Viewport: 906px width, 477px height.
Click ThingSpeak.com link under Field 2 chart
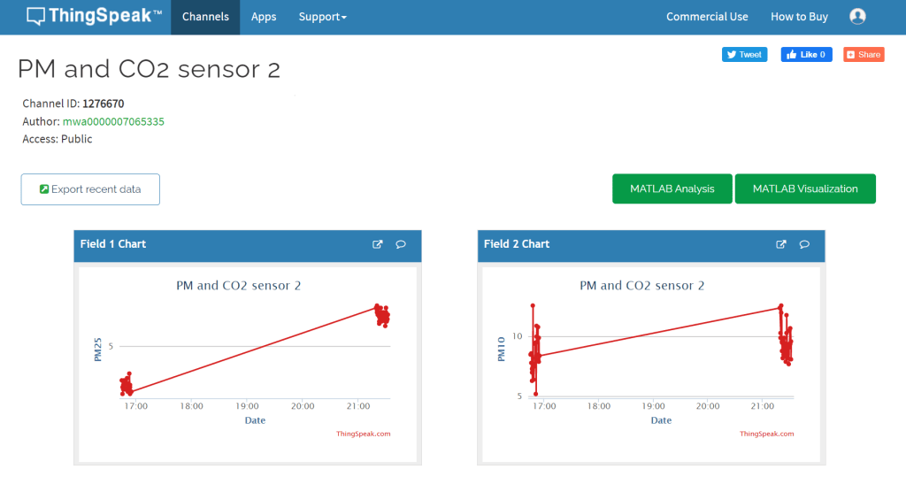[766, 434]
